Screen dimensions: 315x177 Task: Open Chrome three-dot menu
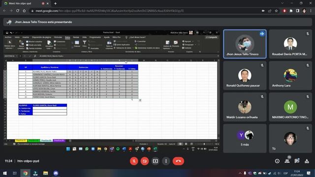click(x=311, y=11)
